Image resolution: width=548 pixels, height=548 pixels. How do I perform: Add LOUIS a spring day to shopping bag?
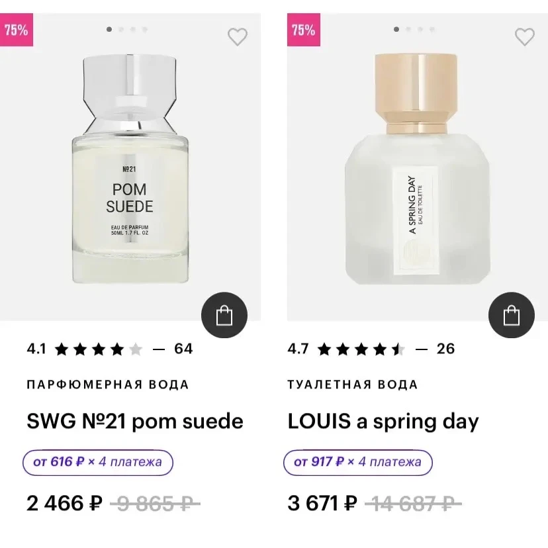[512, 315]
